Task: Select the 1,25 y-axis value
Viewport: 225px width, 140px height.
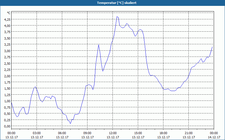Action: point(8,95)
